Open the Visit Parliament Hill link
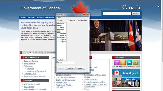The image size is (163, 91). pos(32,84)
